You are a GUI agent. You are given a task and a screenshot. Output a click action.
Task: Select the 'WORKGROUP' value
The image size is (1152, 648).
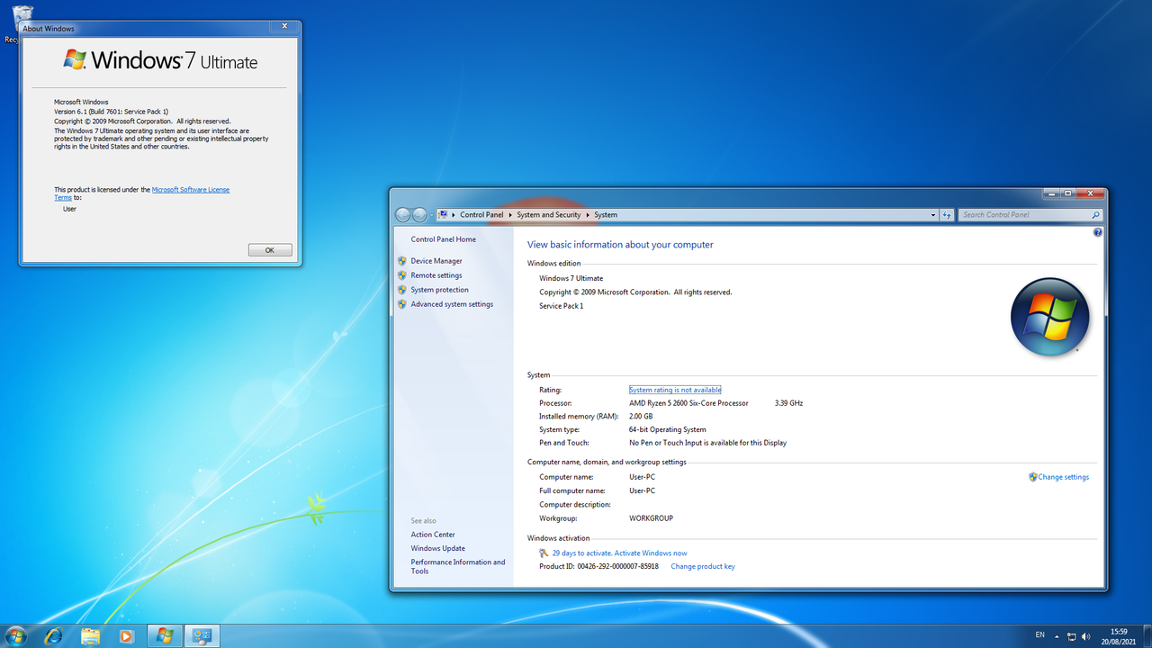pyautogui.click(x=651, y=518)
